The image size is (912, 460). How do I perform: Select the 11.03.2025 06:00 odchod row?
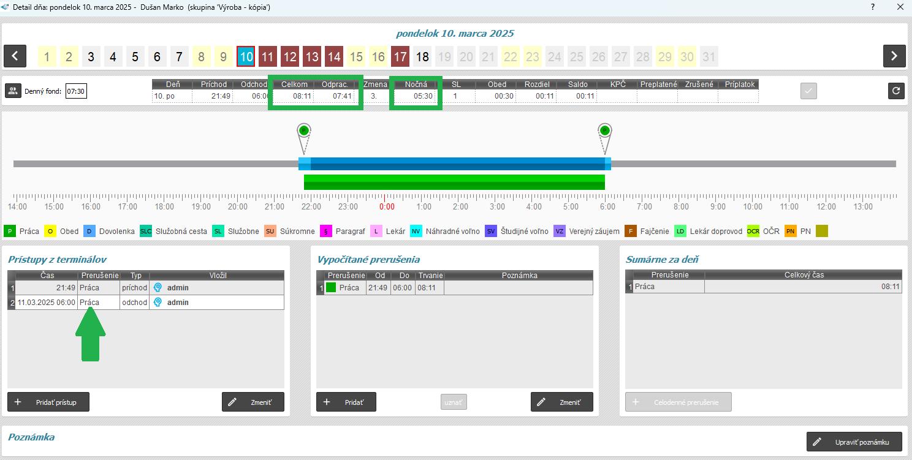[x=147, y=302]
